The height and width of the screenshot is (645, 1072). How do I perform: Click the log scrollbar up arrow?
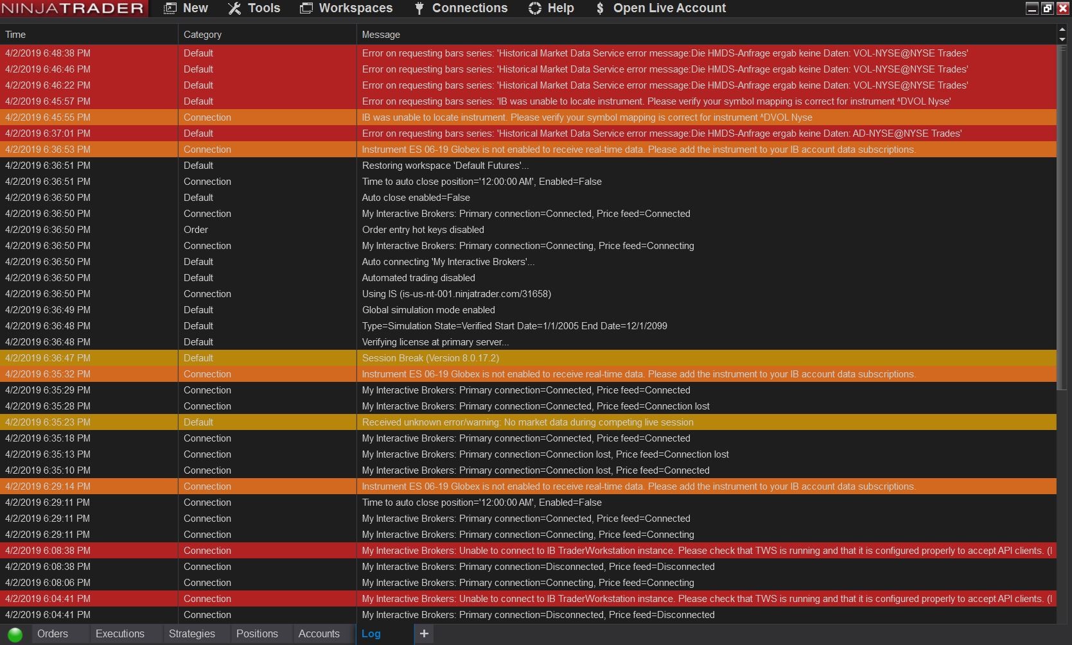click(1062, 30)
